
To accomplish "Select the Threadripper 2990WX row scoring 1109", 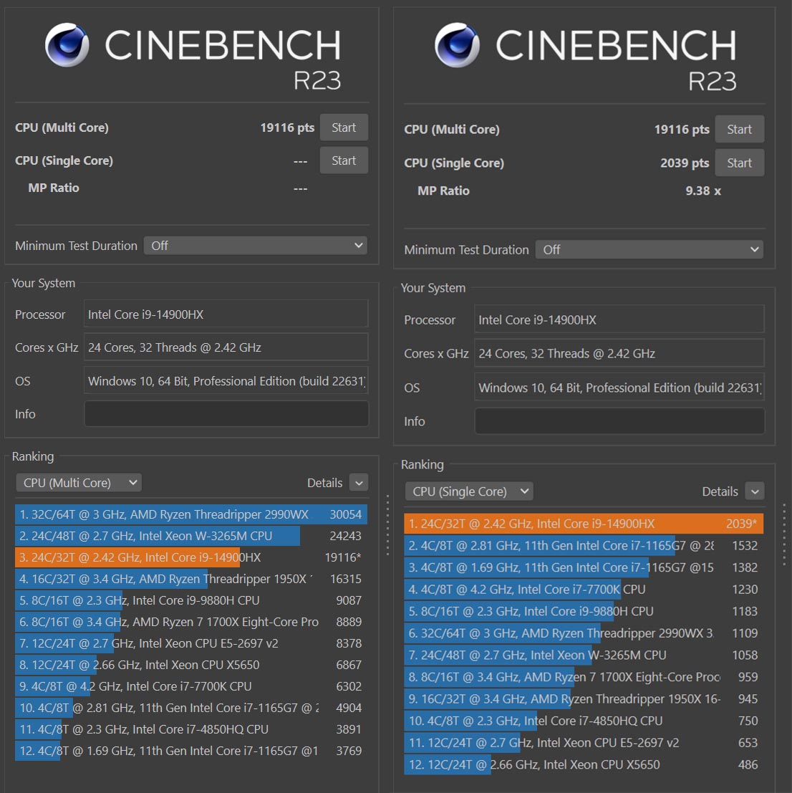I will tap(584, 633).
